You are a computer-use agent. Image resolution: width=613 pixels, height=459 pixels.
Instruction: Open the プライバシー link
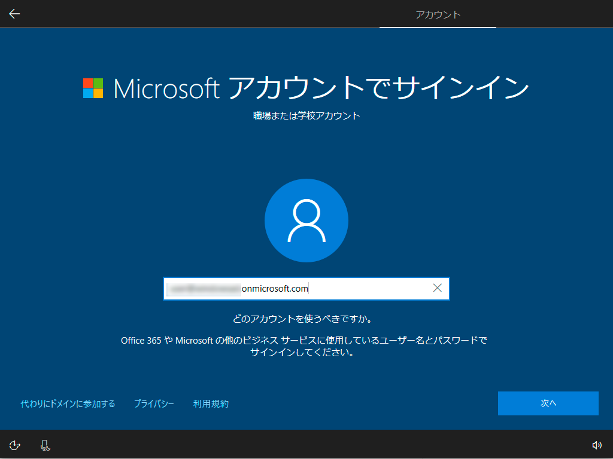click(154, 404)
